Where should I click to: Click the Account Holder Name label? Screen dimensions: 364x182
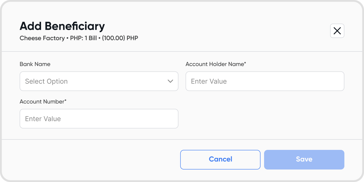215,64
